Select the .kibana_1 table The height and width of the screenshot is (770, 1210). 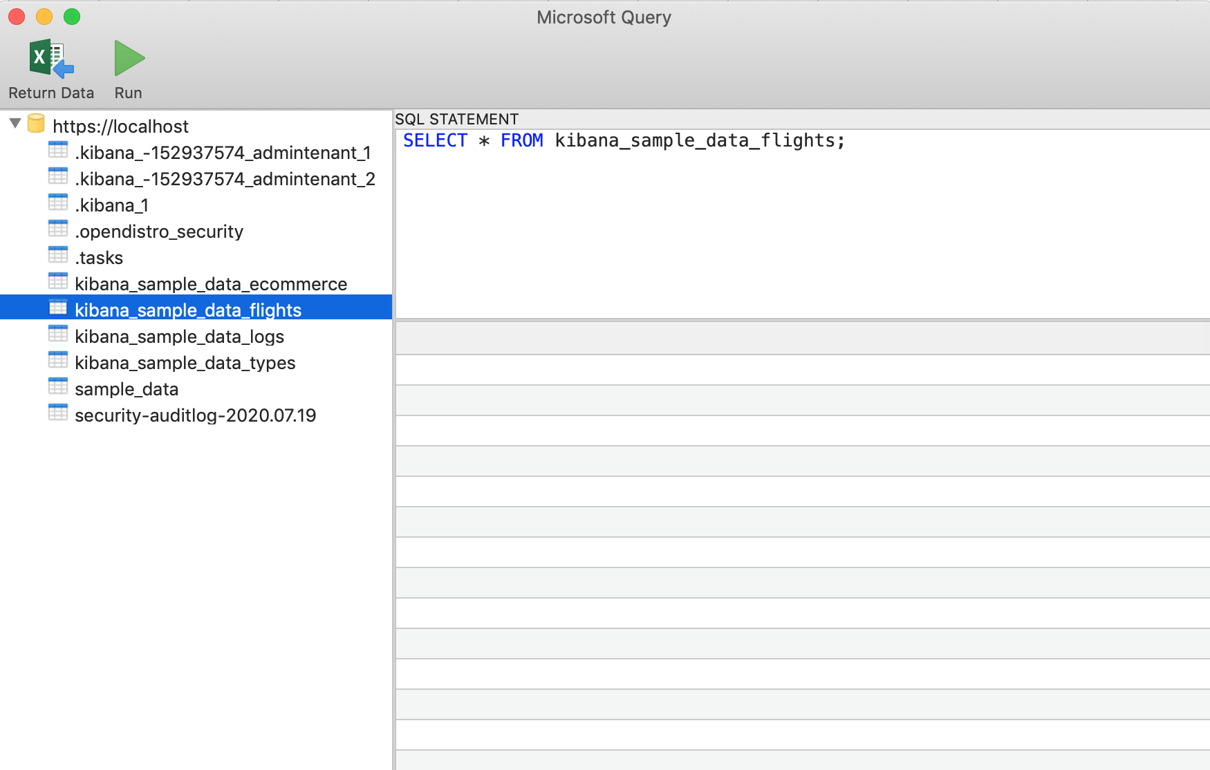[x=112, y=205]
